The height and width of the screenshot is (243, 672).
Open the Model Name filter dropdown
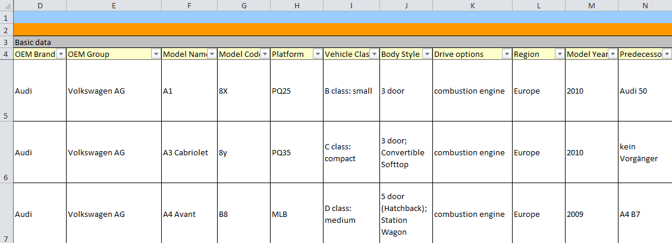click(212, 55)
